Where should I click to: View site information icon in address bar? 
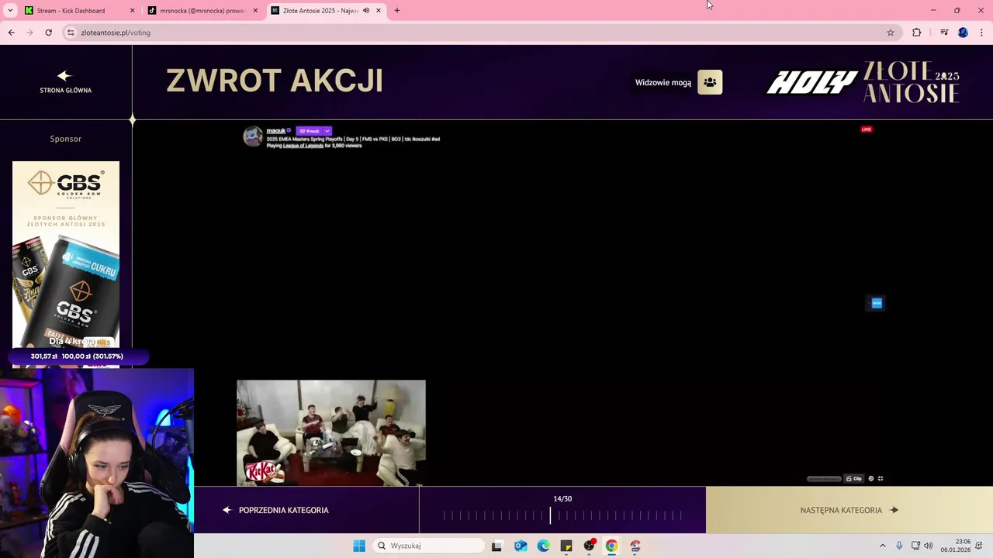[x=71, y=33]
